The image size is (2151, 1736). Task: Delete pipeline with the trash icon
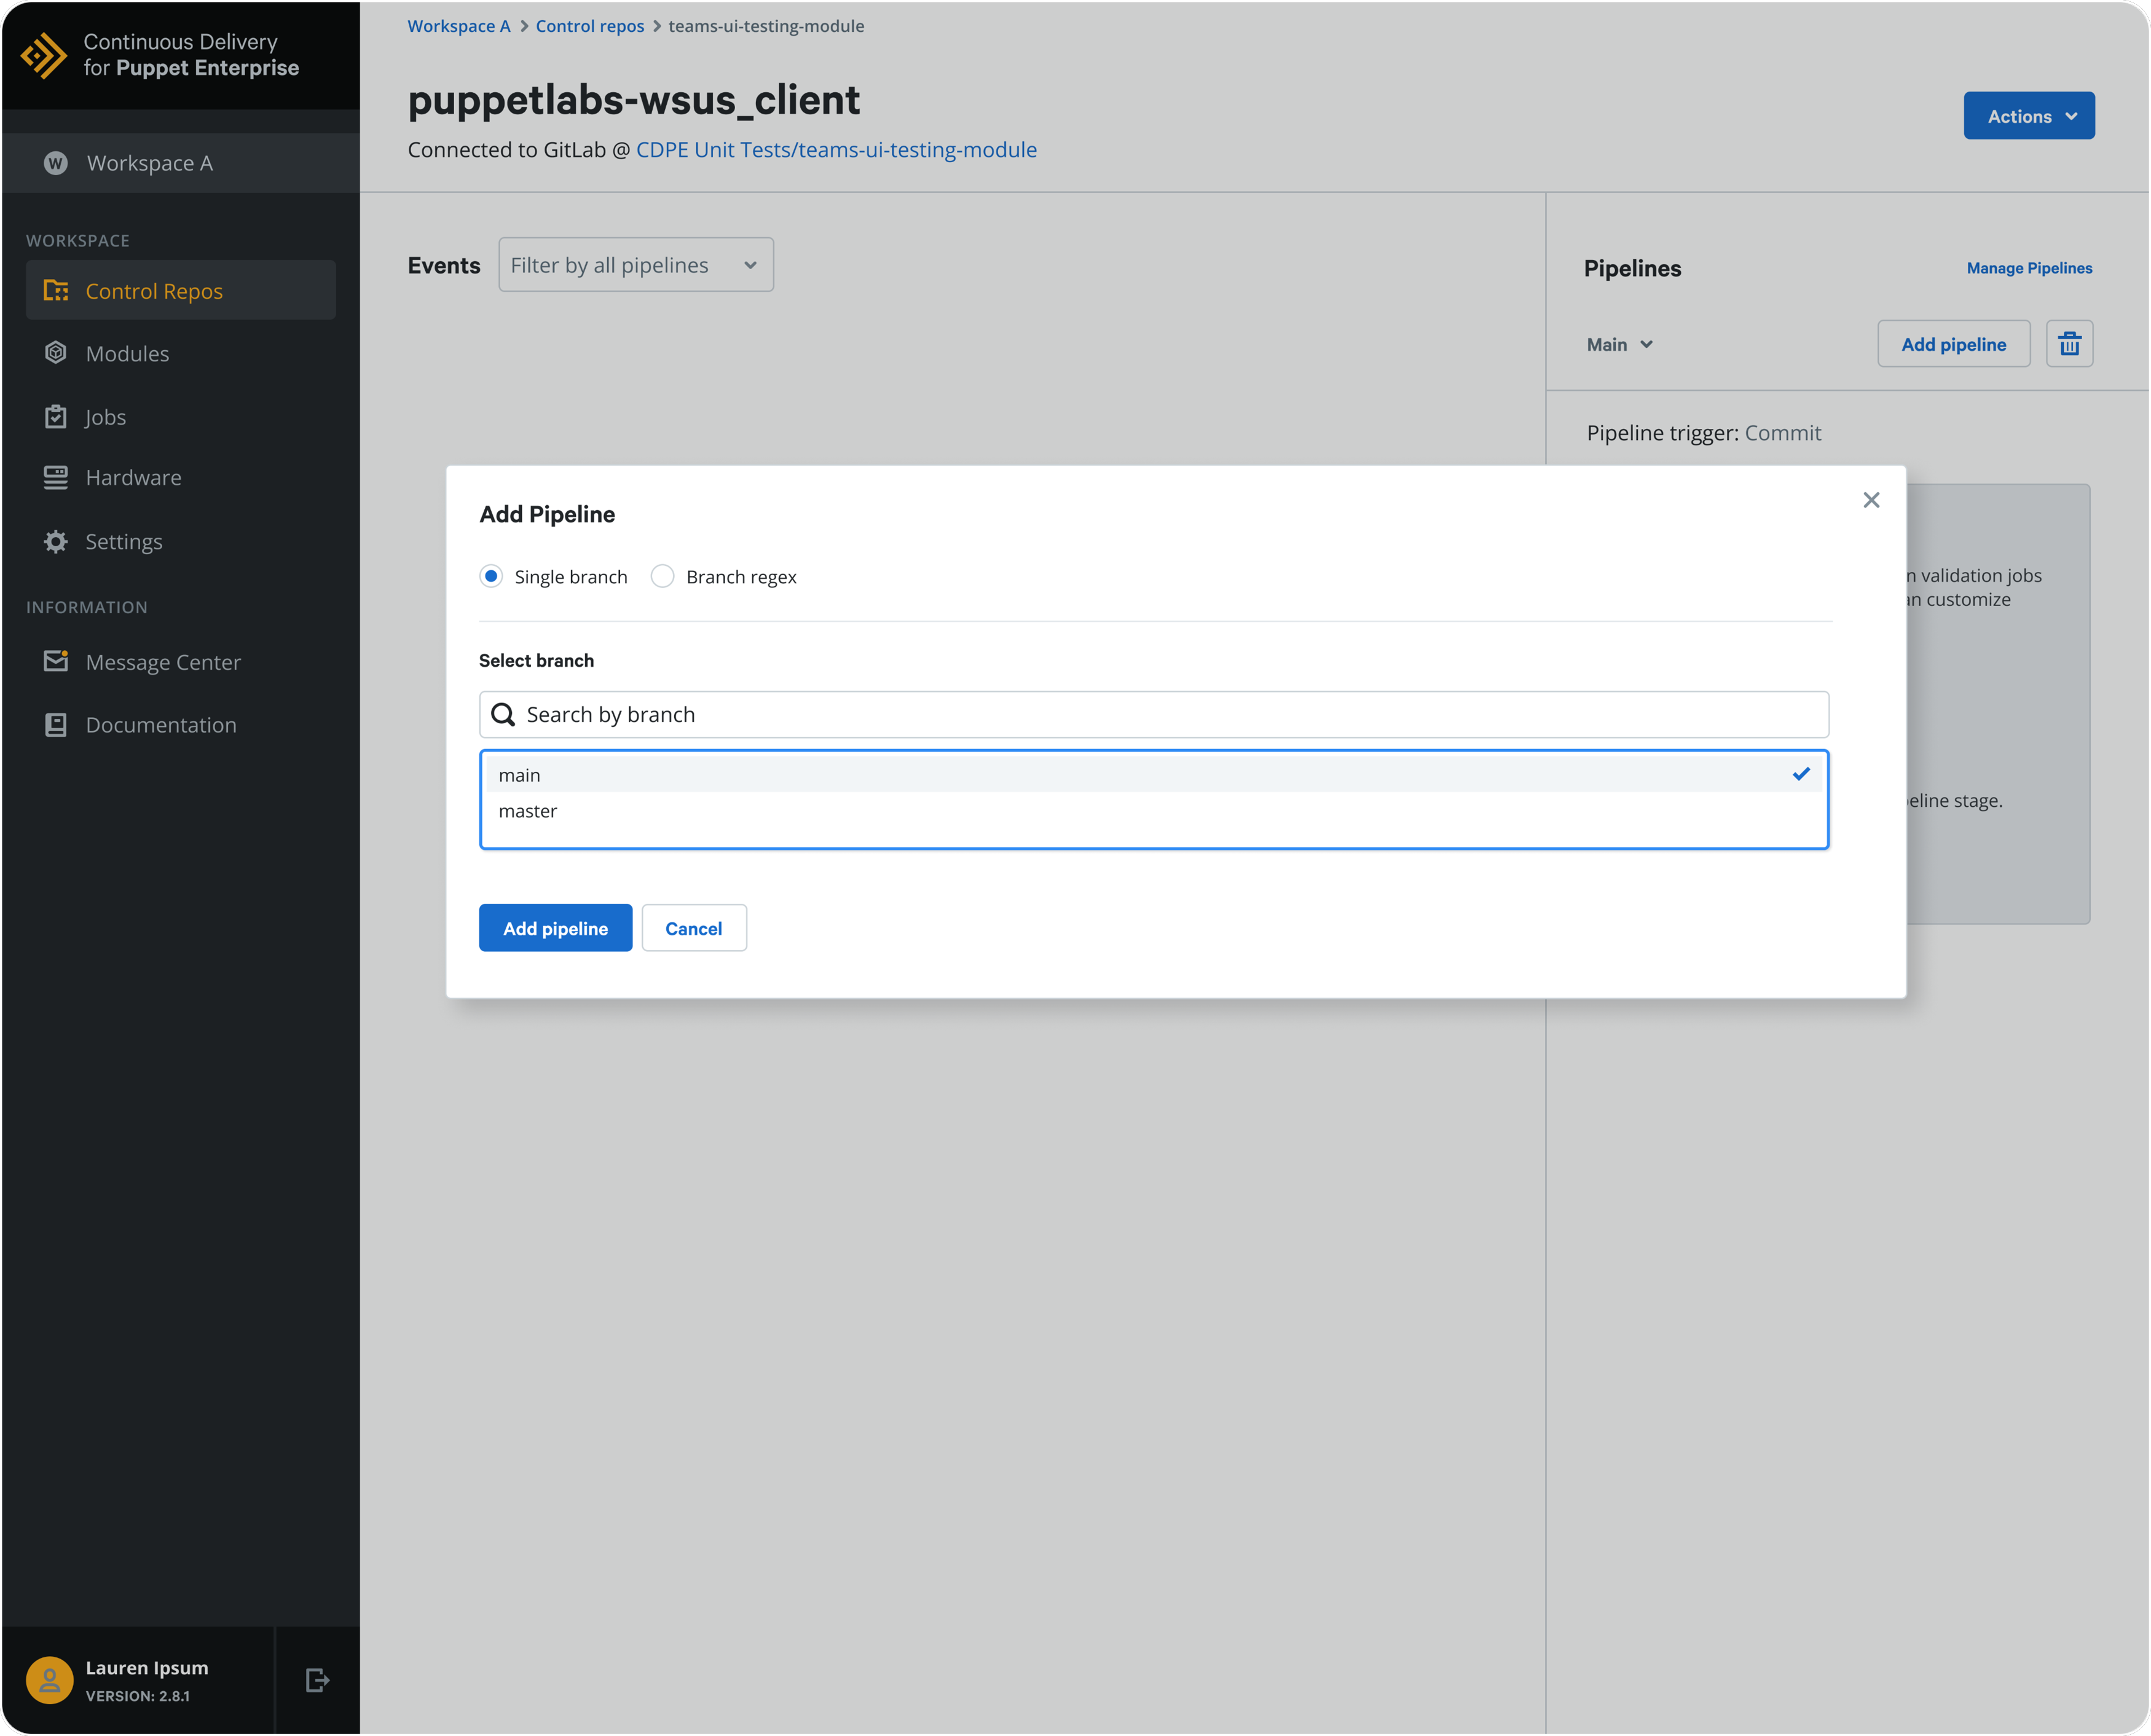tap(2069, 344)
